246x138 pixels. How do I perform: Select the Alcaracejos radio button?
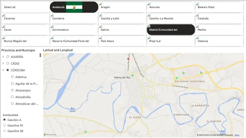click(12, 90)
